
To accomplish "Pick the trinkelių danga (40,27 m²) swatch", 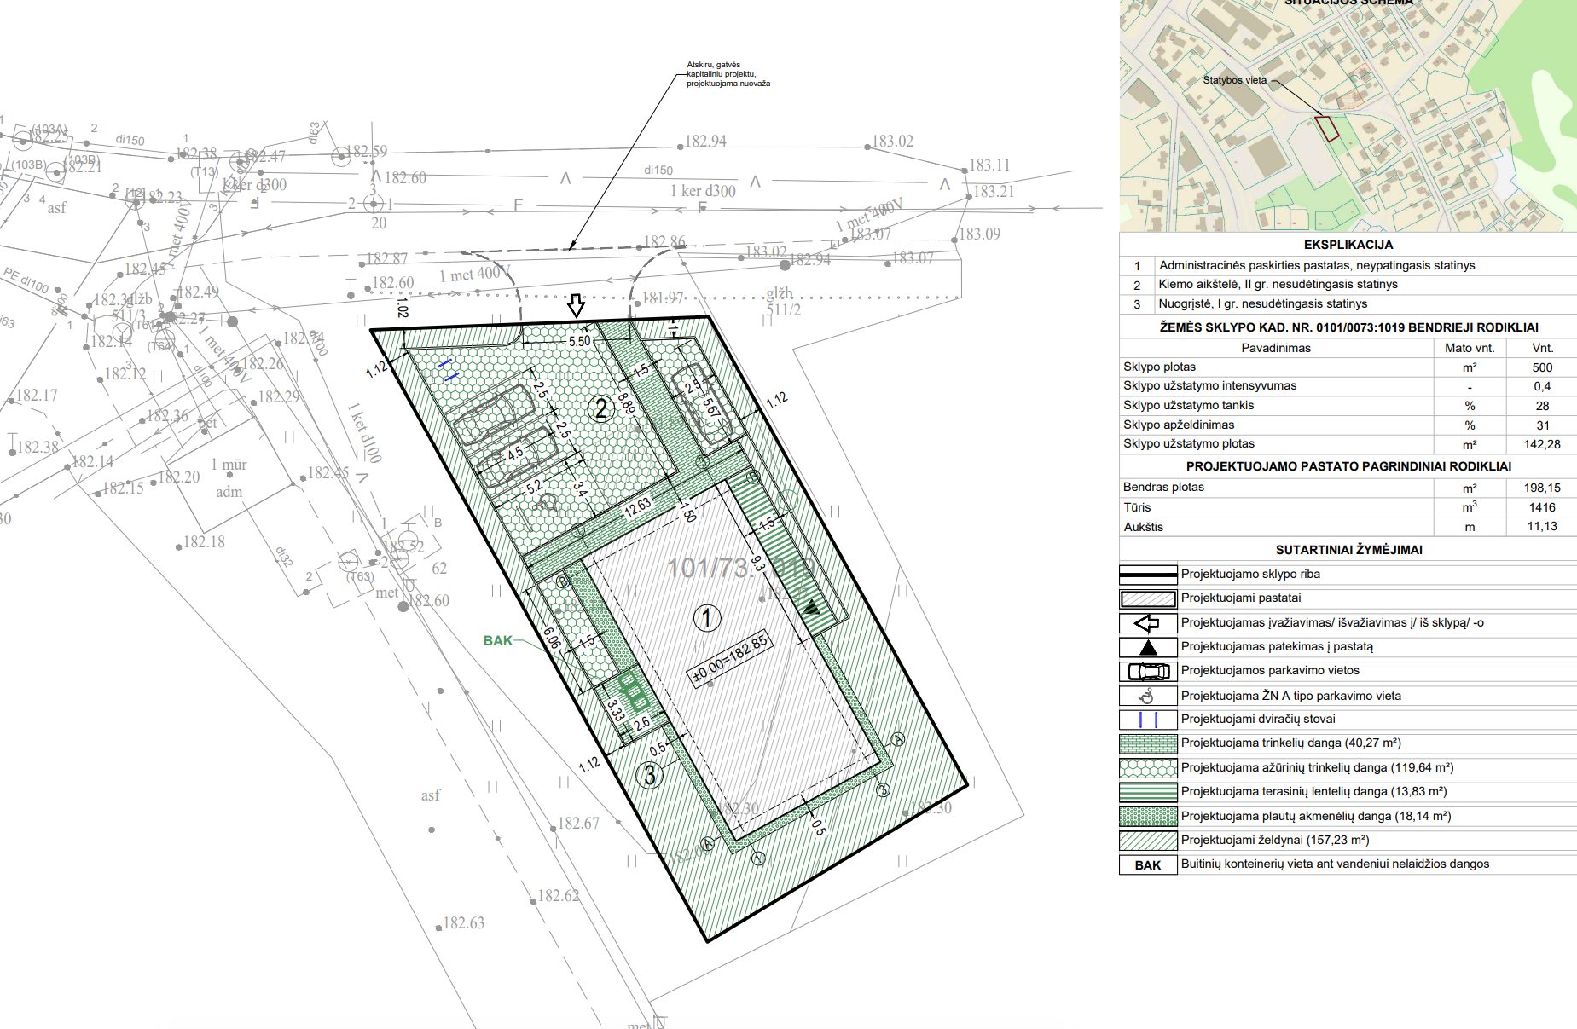I will 1148,743.
